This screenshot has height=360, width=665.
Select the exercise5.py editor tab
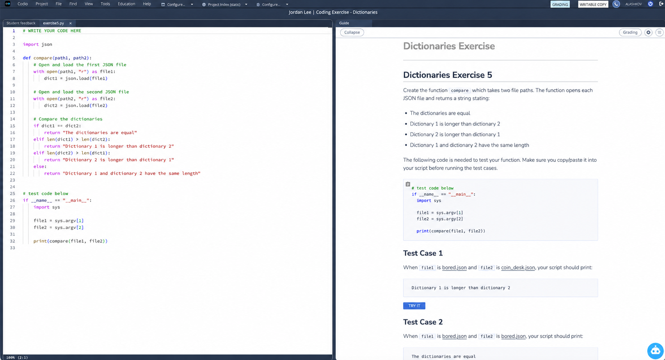point(53,23)
